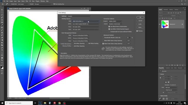Select the Crop tool
The image size is (188, 105).
click(2, 20)
